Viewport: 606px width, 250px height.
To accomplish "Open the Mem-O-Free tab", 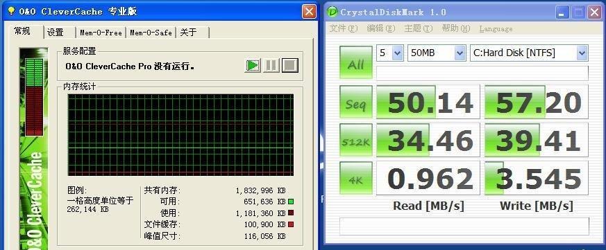I will [x=101, y=33].
